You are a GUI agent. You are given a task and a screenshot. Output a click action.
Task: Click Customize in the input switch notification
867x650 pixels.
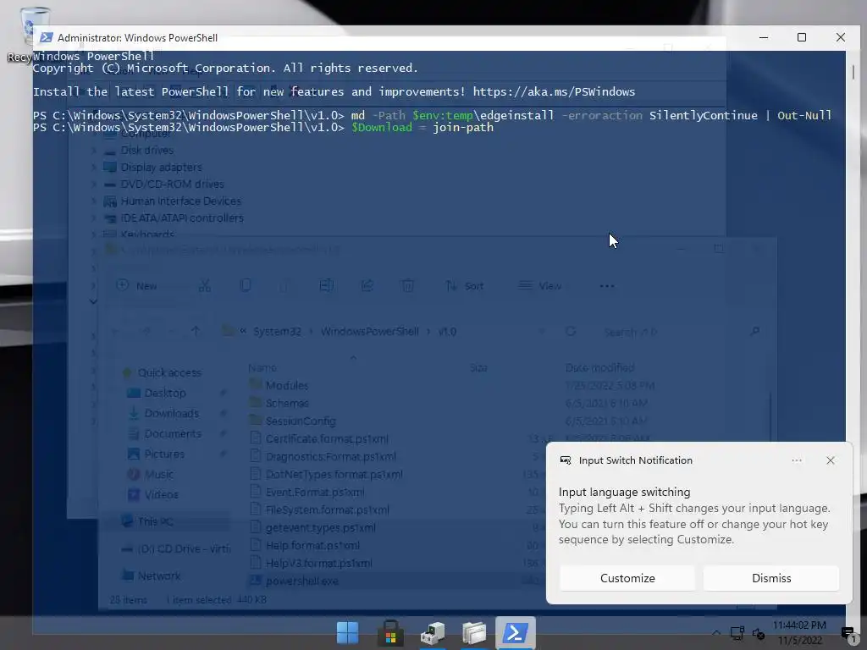click(x=627, y=578)
